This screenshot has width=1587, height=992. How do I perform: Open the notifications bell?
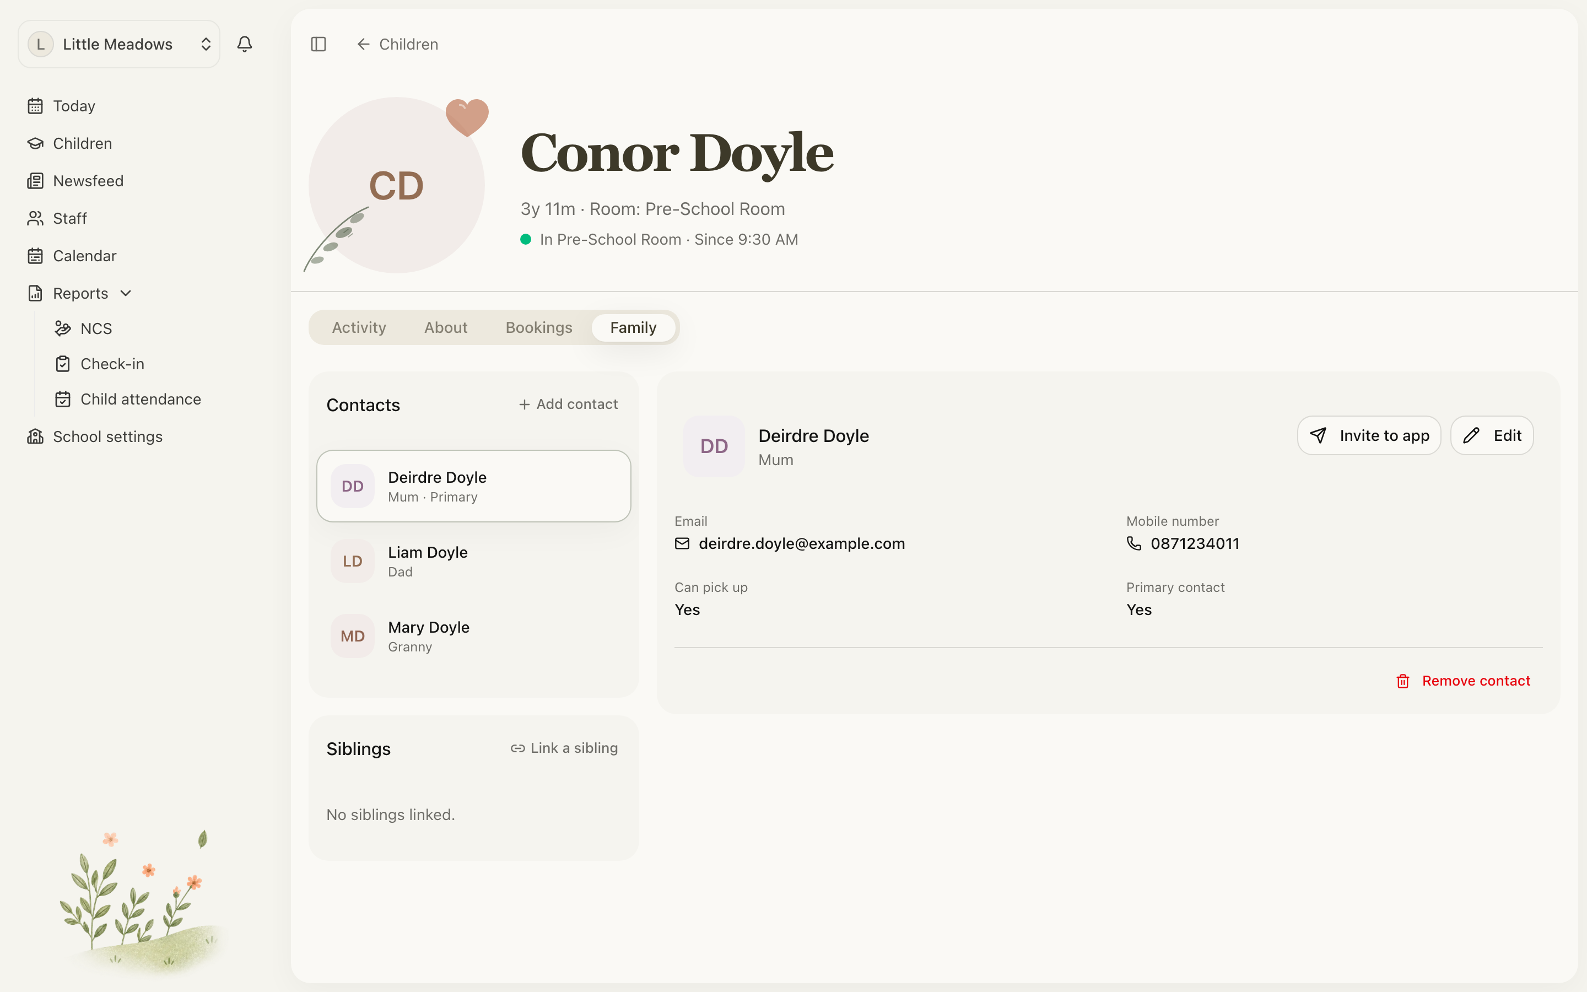[x=245, y=44]
